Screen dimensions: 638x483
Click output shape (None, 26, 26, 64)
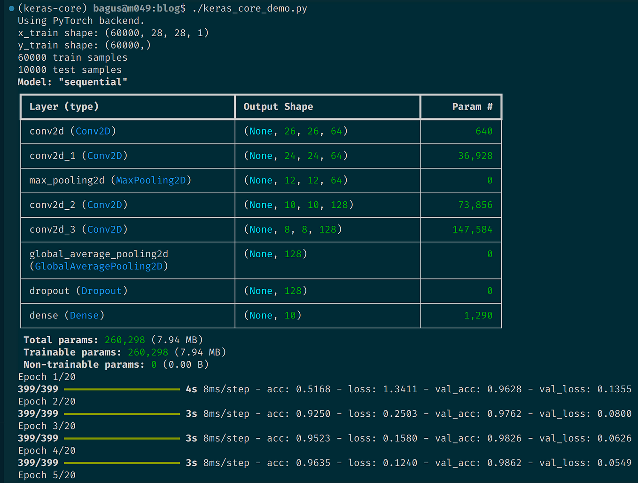click(x=296, y=131)
